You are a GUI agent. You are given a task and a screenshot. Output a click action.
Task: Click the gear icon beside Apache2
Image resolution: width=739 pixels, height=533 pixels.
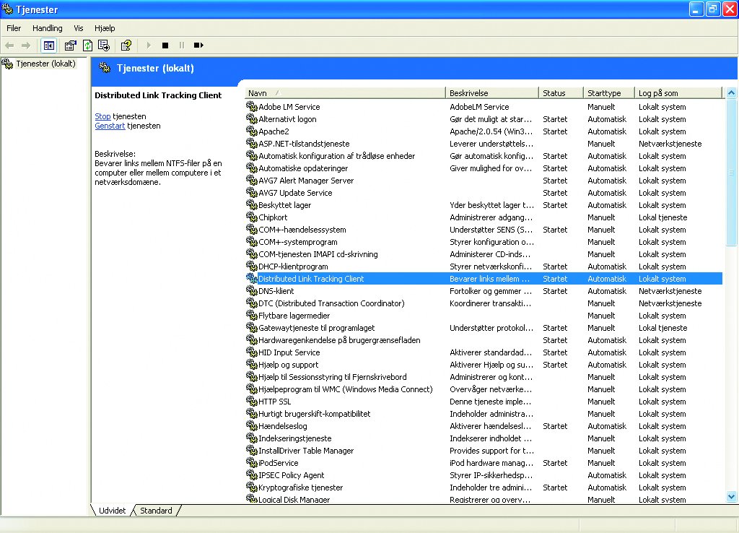[251, 131]
